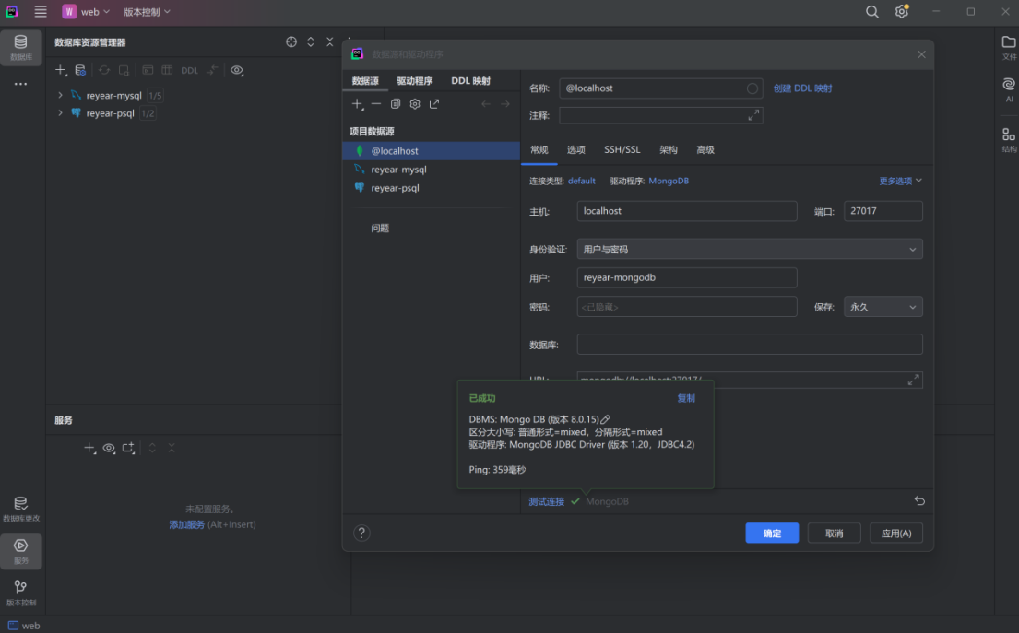Open driver settings gear in dialog toolbar
The image size is (1019, 633).
(415, 104)
